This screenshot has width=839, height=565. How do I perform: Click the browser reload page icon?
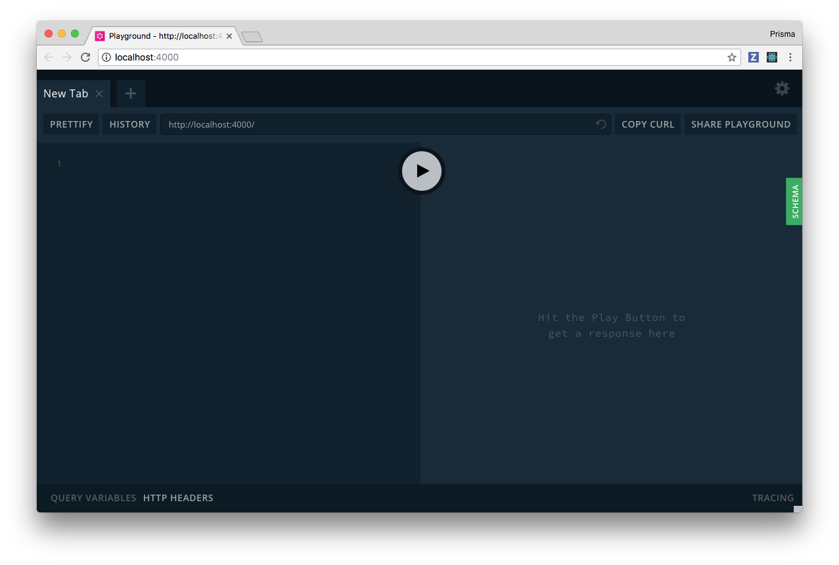(85, 57)
